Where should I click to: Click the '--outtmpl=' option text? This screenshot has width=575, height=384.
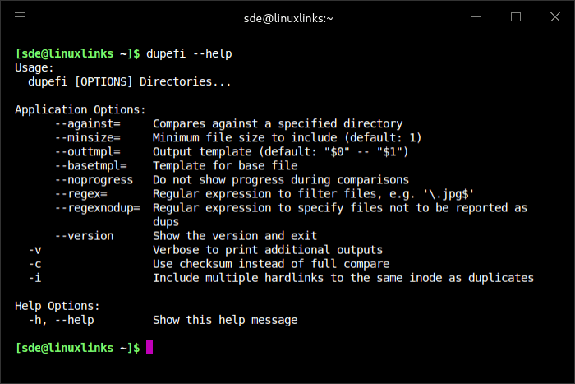(89, 151)
